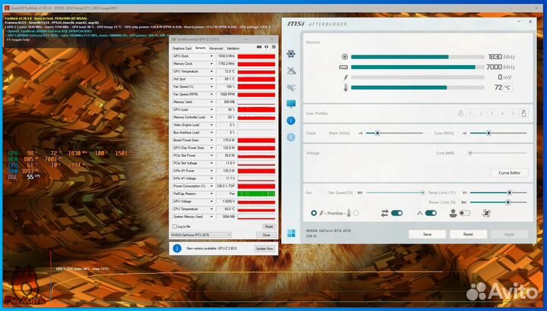Click the GPU-Z screenshot camera icon

coord(259,47)
